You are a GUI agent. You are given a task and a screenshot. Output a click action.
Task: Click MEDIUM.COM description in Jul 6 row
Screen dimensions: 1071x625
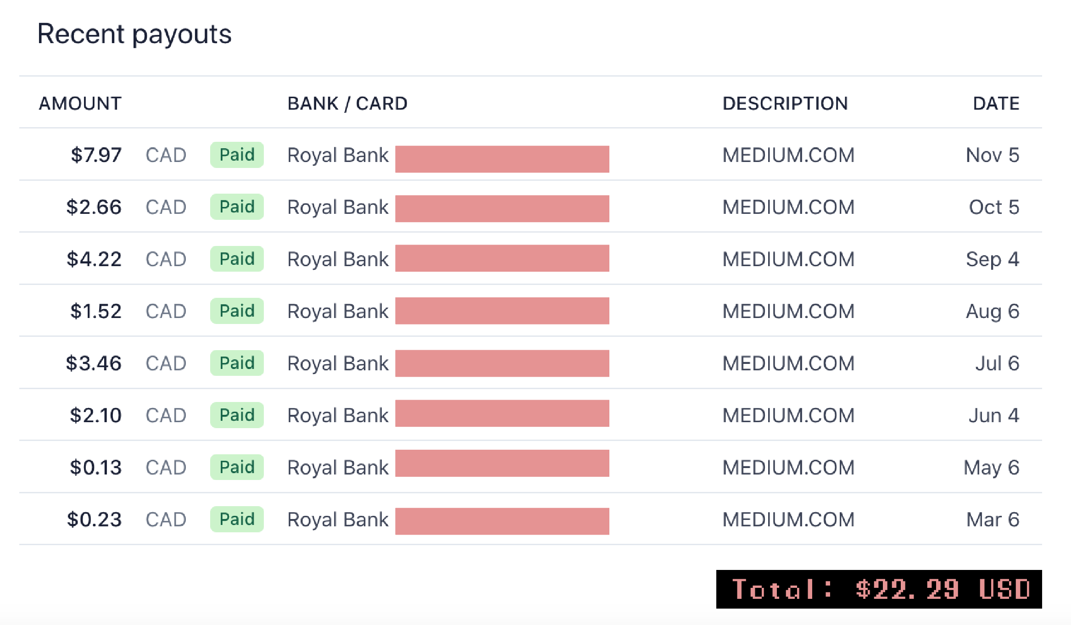point(788,363)
